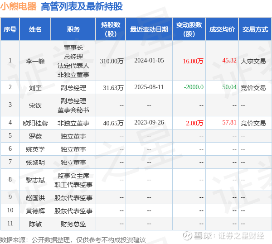272x244 pixels.
Task: Click the name 宋钦
Action: coord(35,105)
